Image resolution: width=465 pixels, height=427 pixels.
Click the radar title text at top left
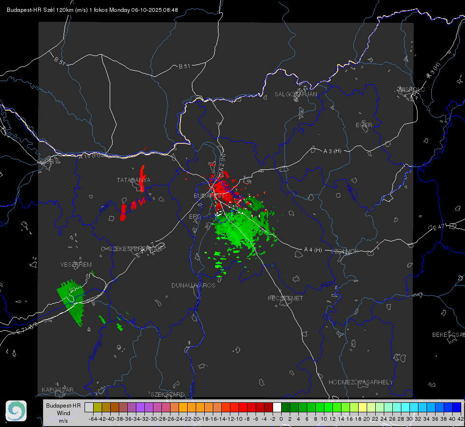pyautogui.click(x=92, y=10)
